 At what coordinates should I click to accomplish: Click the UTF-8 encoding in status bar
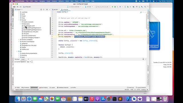[x=138, y=90]
